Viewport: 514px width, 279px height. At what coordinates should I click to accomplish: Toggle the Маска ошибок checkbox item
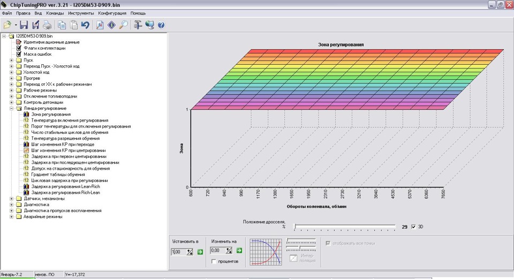click(x=19, y=54)
